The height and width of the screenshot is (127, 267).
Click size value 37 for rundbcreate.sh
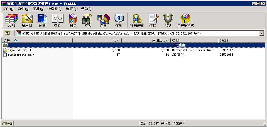(118, 55)
